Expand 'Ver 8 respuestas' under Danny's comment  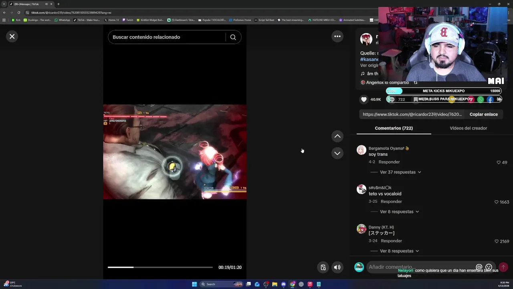pos(399,251)
